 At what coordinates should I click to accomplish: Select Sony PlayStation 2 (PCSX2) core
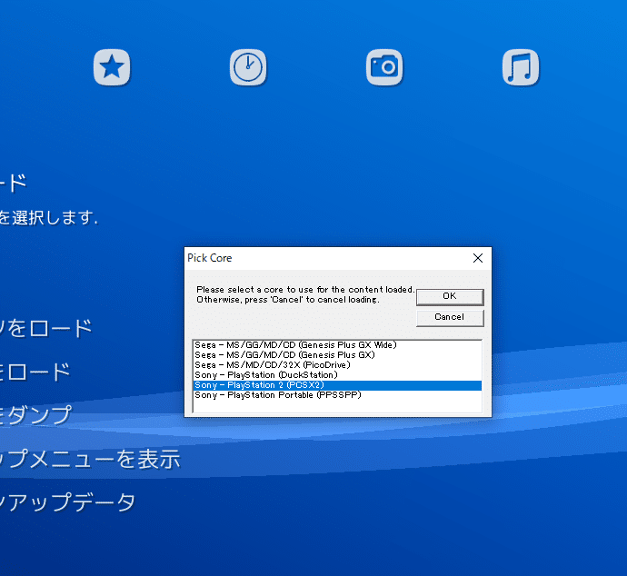click(337, 385)
